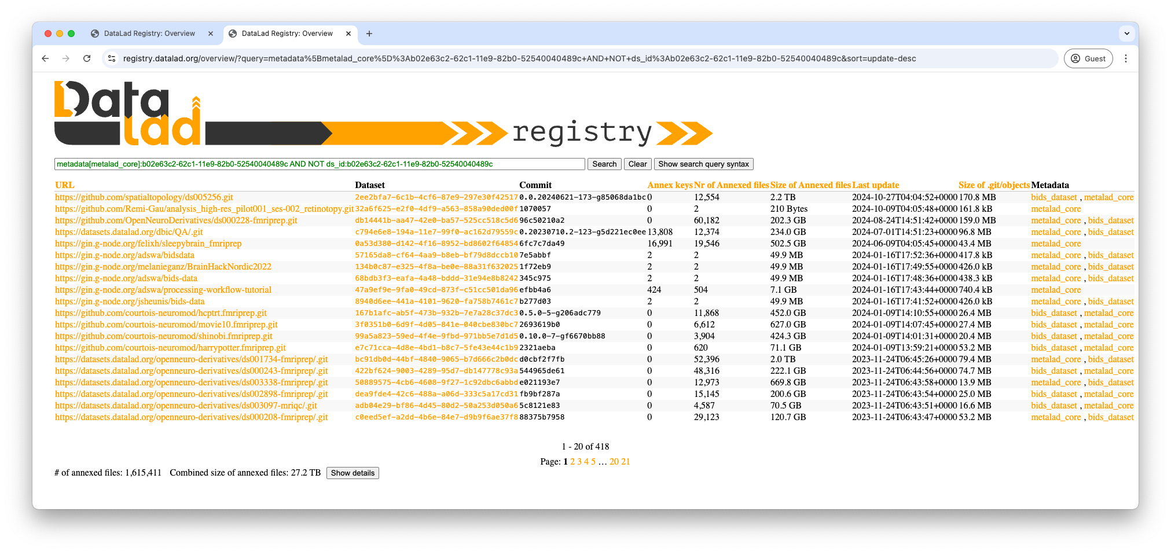Viewport: 1171px width, 552px height.
Task: Select commit text 0.0.20240621-173-g85068da1bc
Action: (583, 197)
